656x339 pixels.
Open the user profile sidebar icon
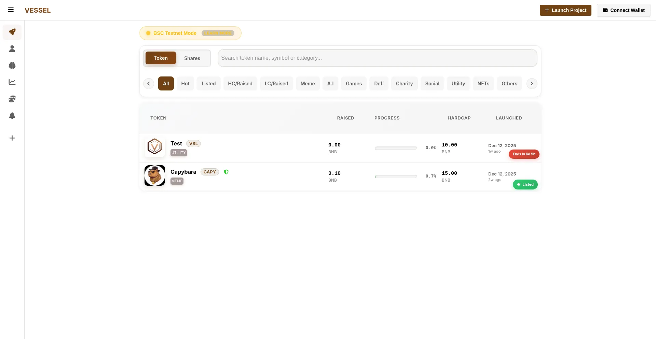pyautogui.click(x=12, y=49)
